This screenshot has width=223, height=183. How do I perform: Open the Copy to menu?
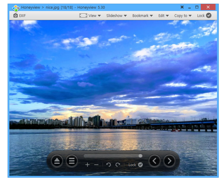click(183, 16)
